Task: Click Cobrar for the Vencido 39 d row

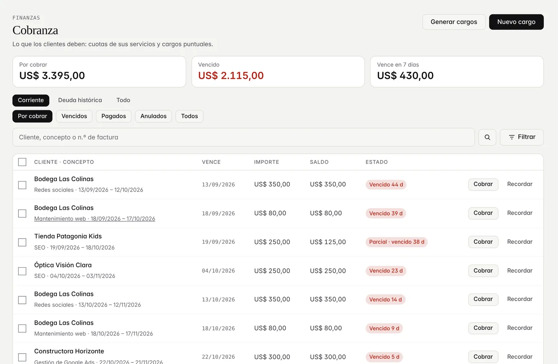Action: pyautogui.click(x=483, y=213)
